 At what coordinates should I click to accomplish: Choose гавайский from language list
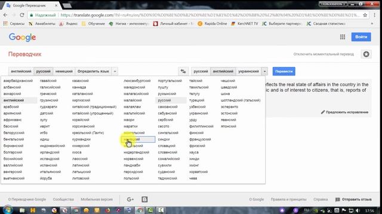(48, 81)
